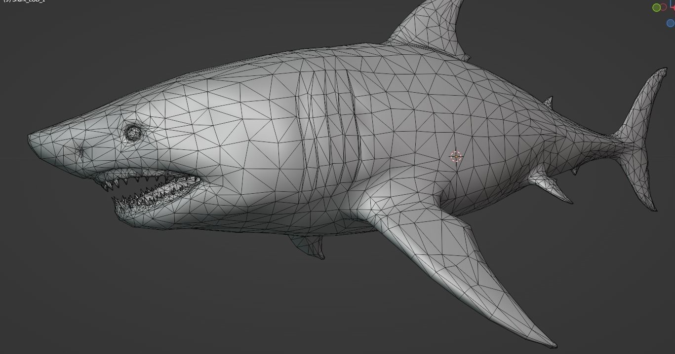Screen dimensions: 675x354
Task: Click the 3D cursor crosshair on shark body
Action: [x=456, y=157]
